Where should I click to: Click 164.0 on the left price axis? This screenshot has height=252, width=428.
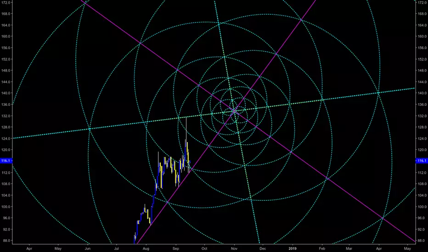6,25
